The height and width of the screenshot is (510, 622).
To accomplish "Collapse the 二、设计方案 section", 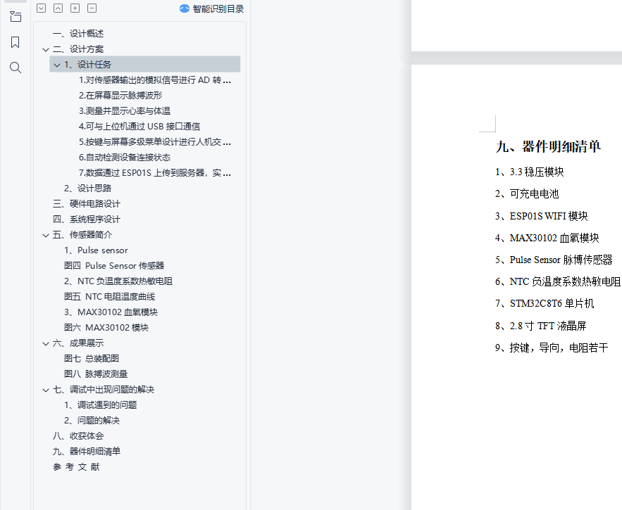I will (46, 49).
